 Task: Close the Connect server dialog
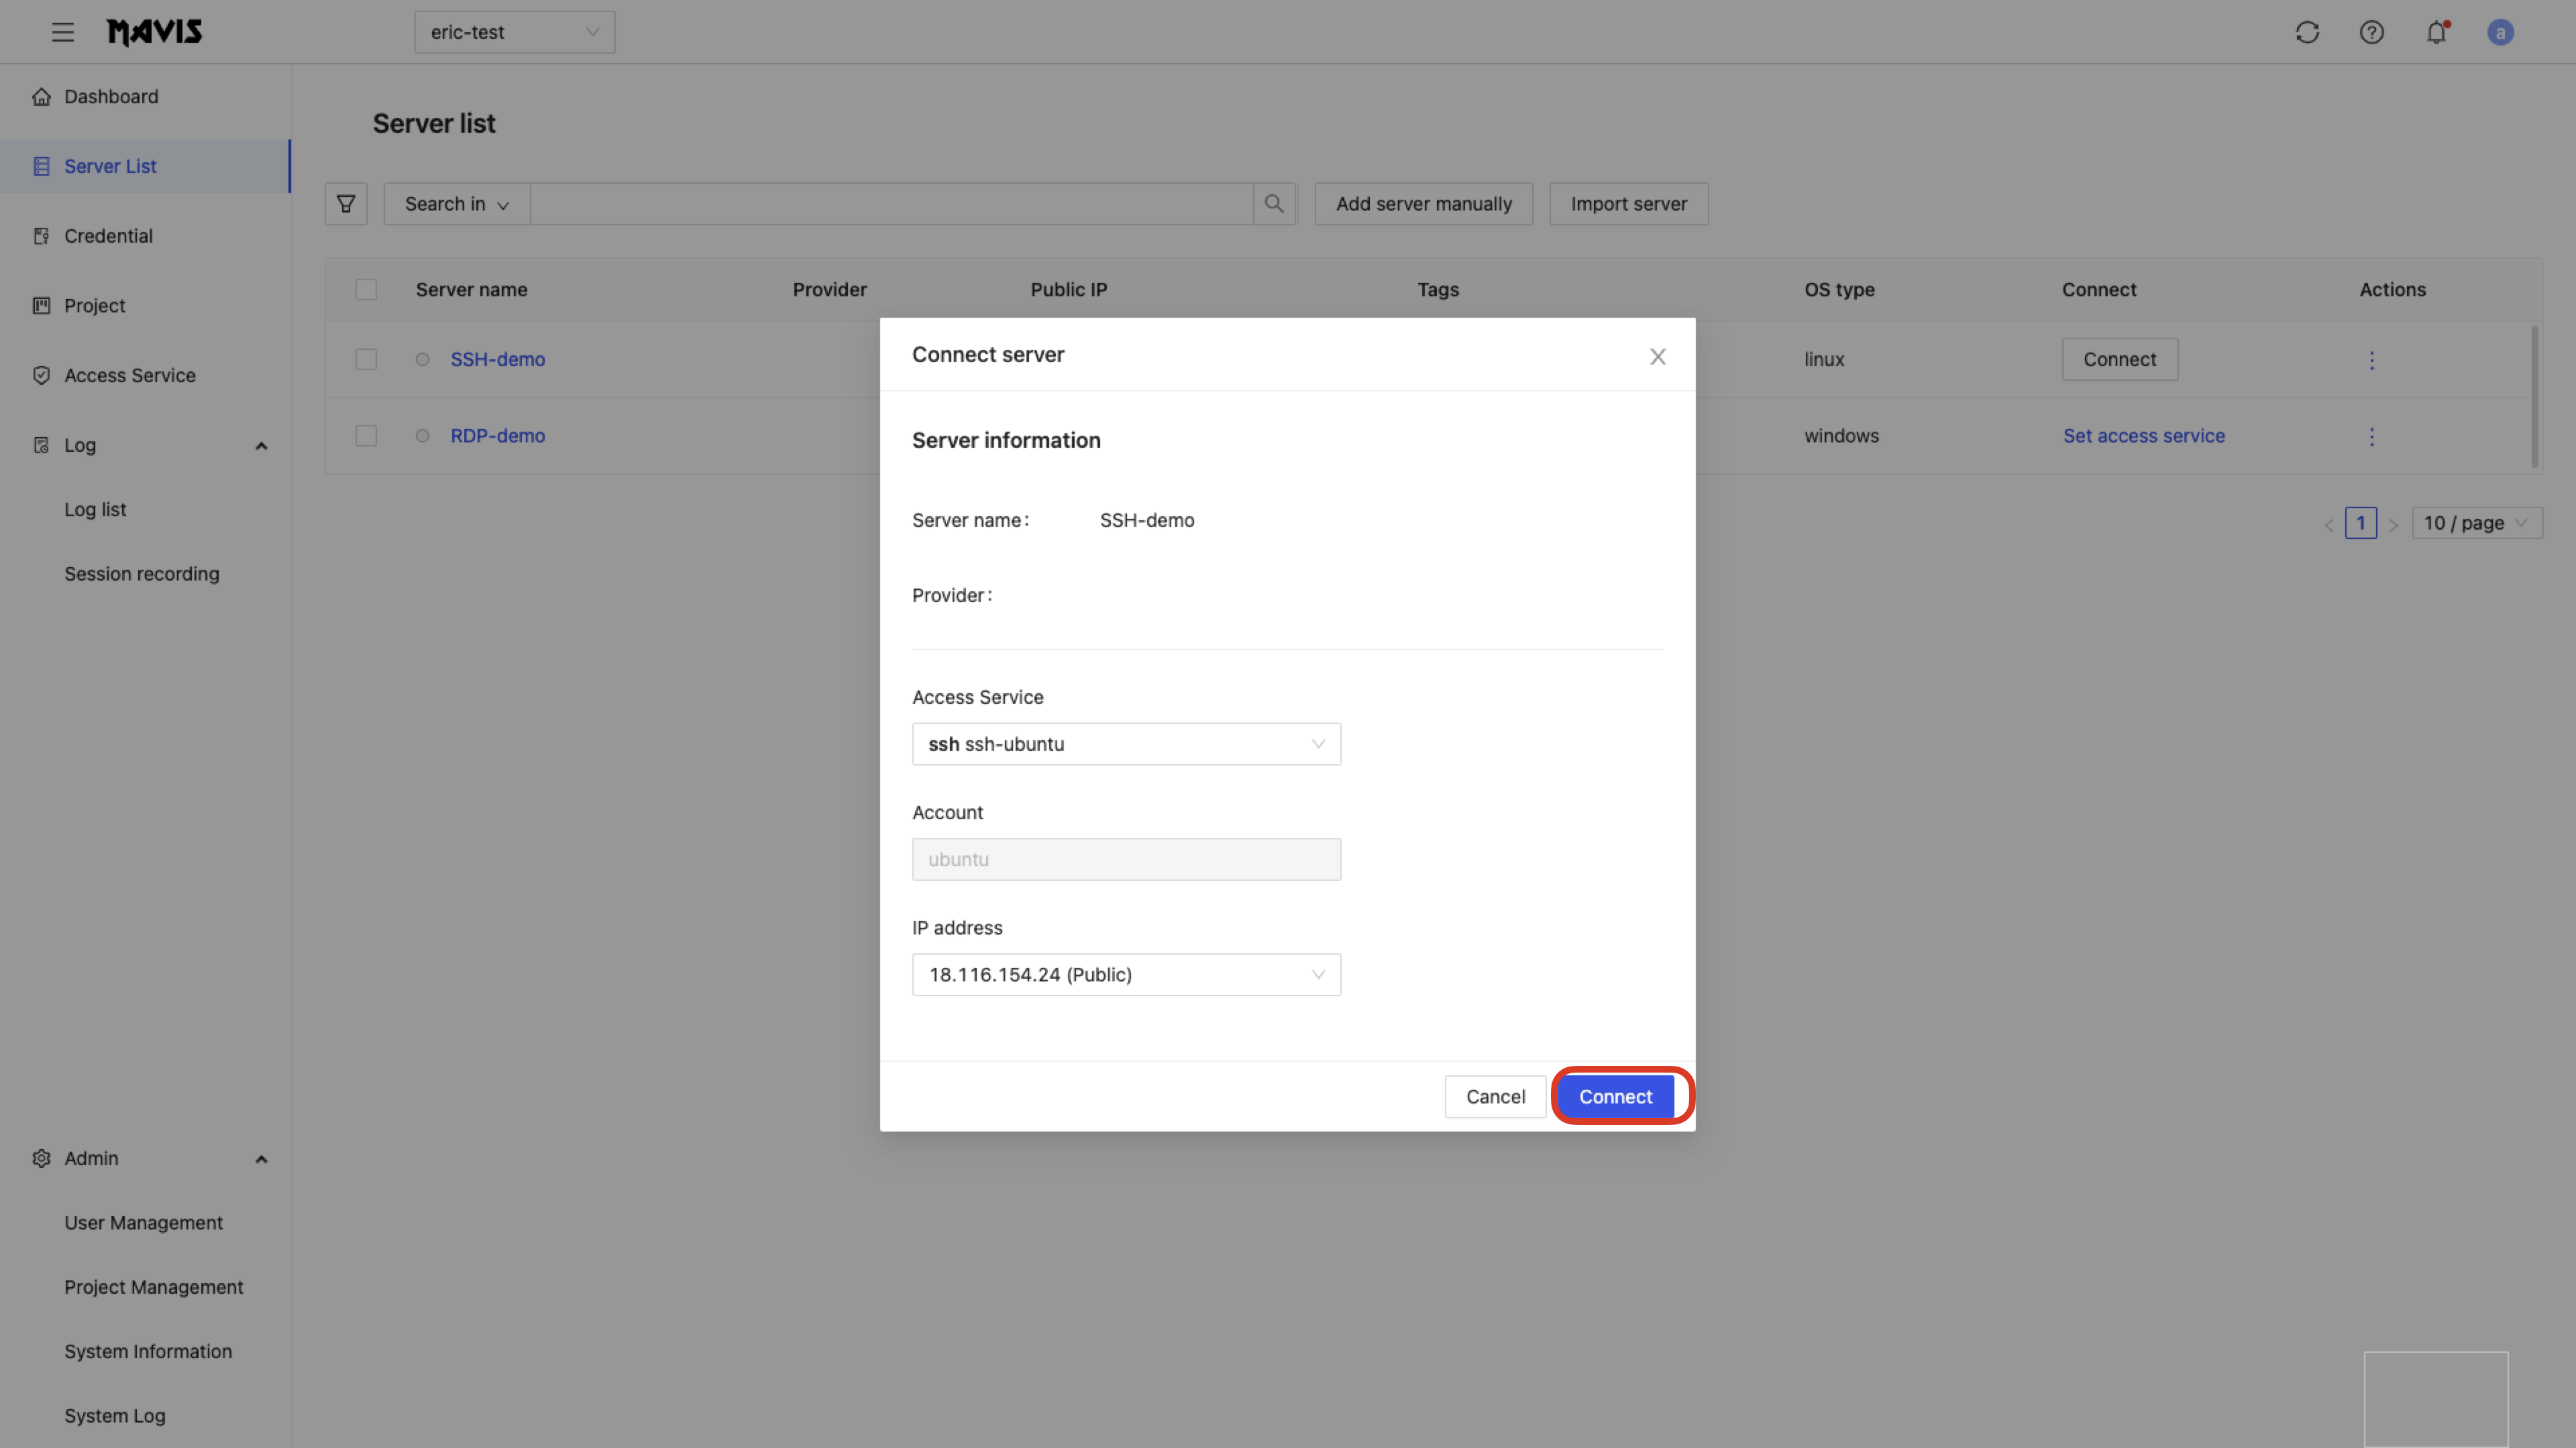pyautogui.click(x=1657, y=357)
